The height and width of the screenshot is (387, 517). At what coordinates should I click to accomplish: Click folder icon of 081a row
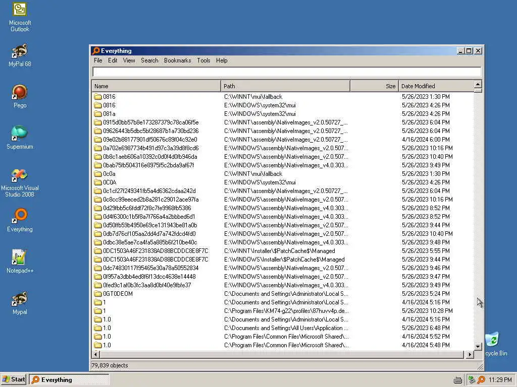click(x=97, y=114)
